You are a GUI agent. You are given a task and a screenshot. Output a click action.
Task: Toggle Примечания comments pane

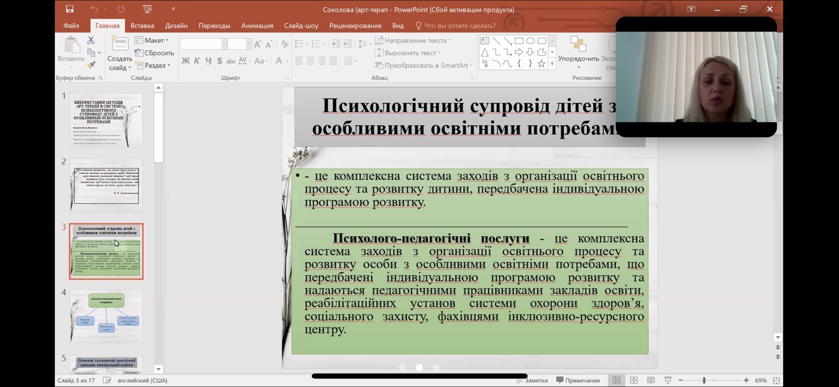(x=578, y=380)
